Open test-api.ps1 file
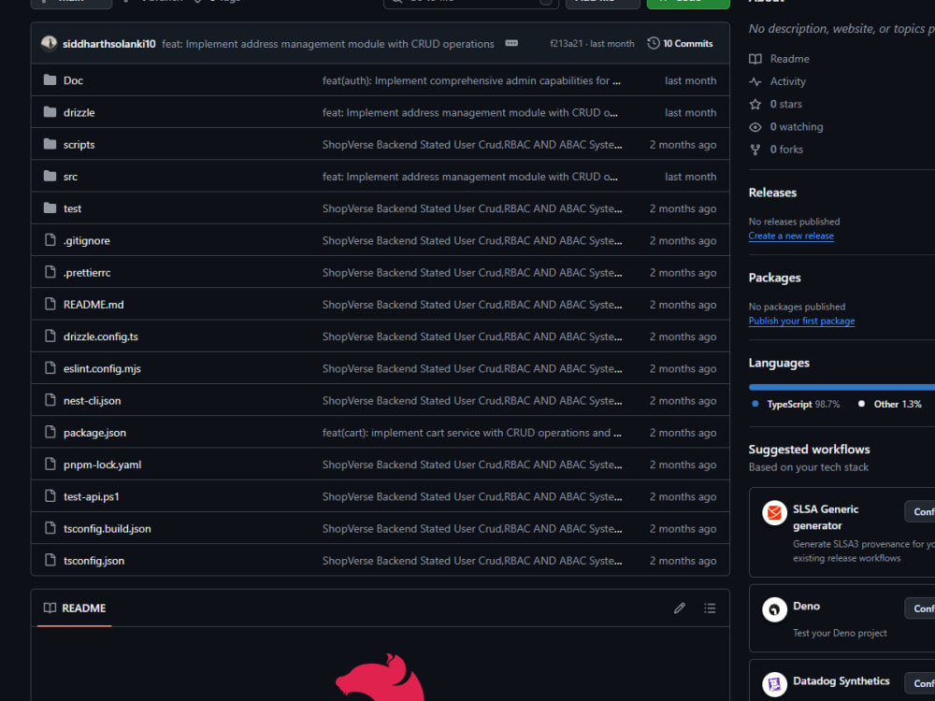The image size is (935, 701). [x=92, y=497]
